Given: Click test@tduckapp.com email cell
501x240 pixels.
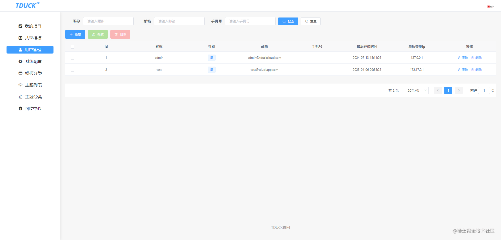Looking at the screenshot, I should tap(264, 70).
